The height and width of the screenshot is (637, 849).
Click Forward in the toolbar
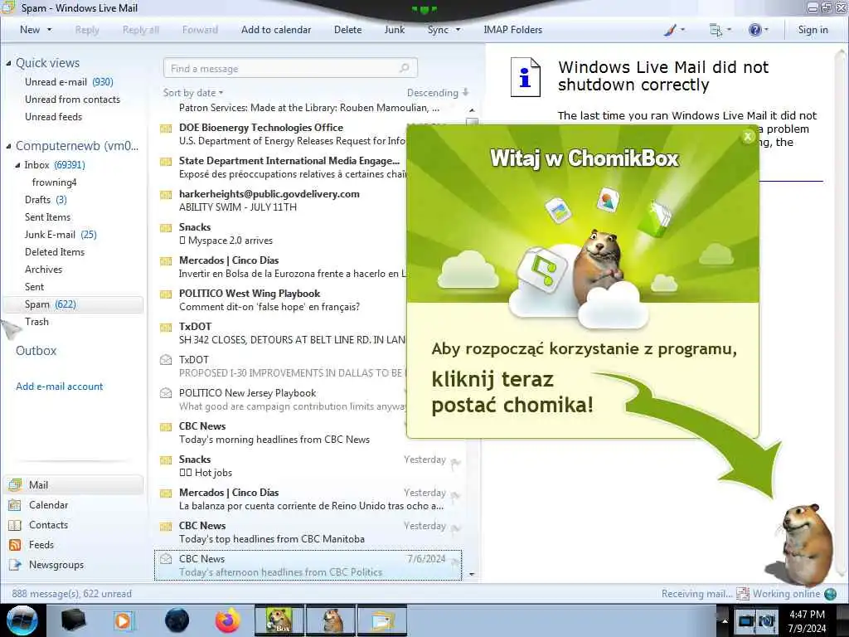point(200,30)
